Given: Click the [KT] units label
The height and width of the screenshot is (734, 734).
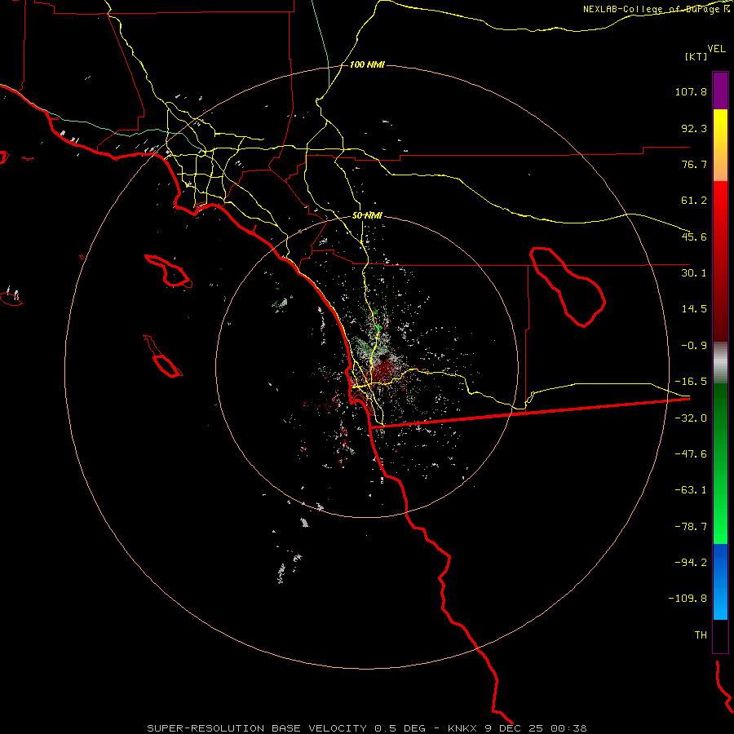Looking at the screenshot, I should click(x=696, y=56).
